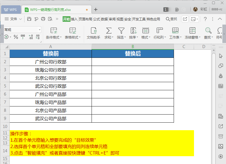Select the 替换前 header cell
The height and width of the screenshot is (164, 226).
(51, 54)
